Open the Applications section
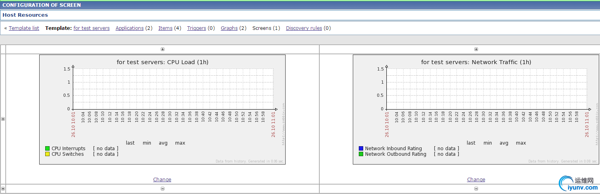 click(130, 28)
